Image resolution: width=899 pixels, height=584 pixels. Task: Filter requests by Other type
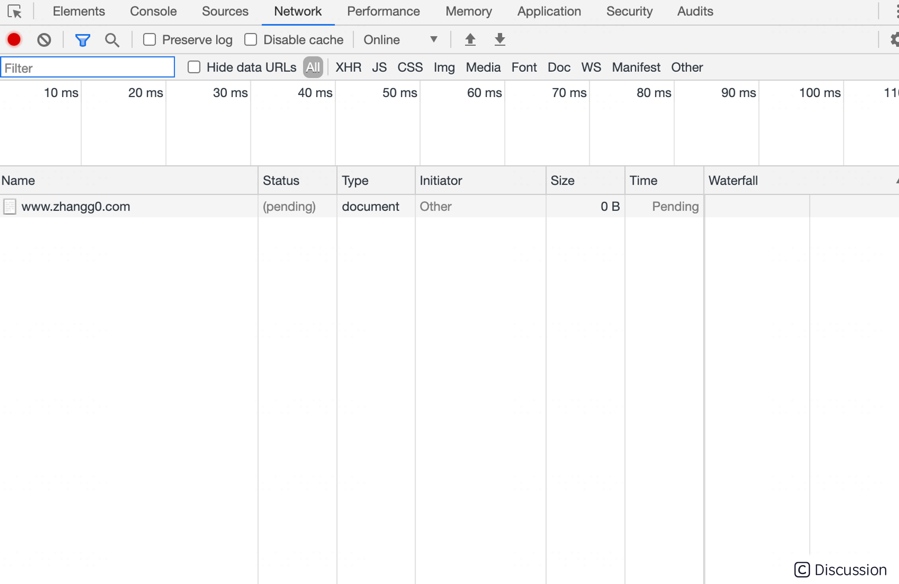687,67
